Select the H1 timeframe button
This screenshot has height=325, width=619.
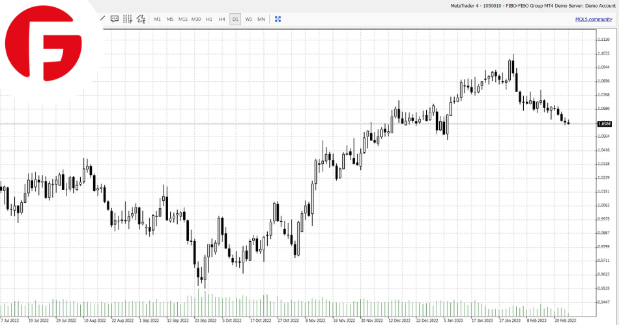pos(209,19)
